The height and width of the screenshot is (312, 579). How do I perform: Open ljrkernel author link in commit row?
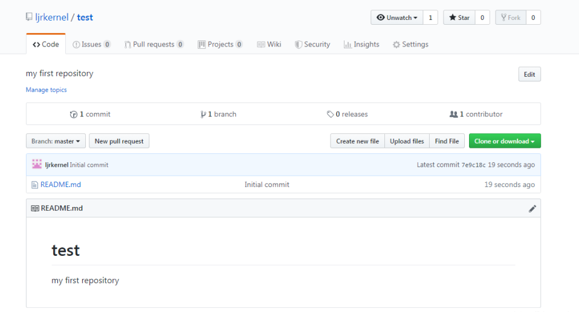point(56,165)
